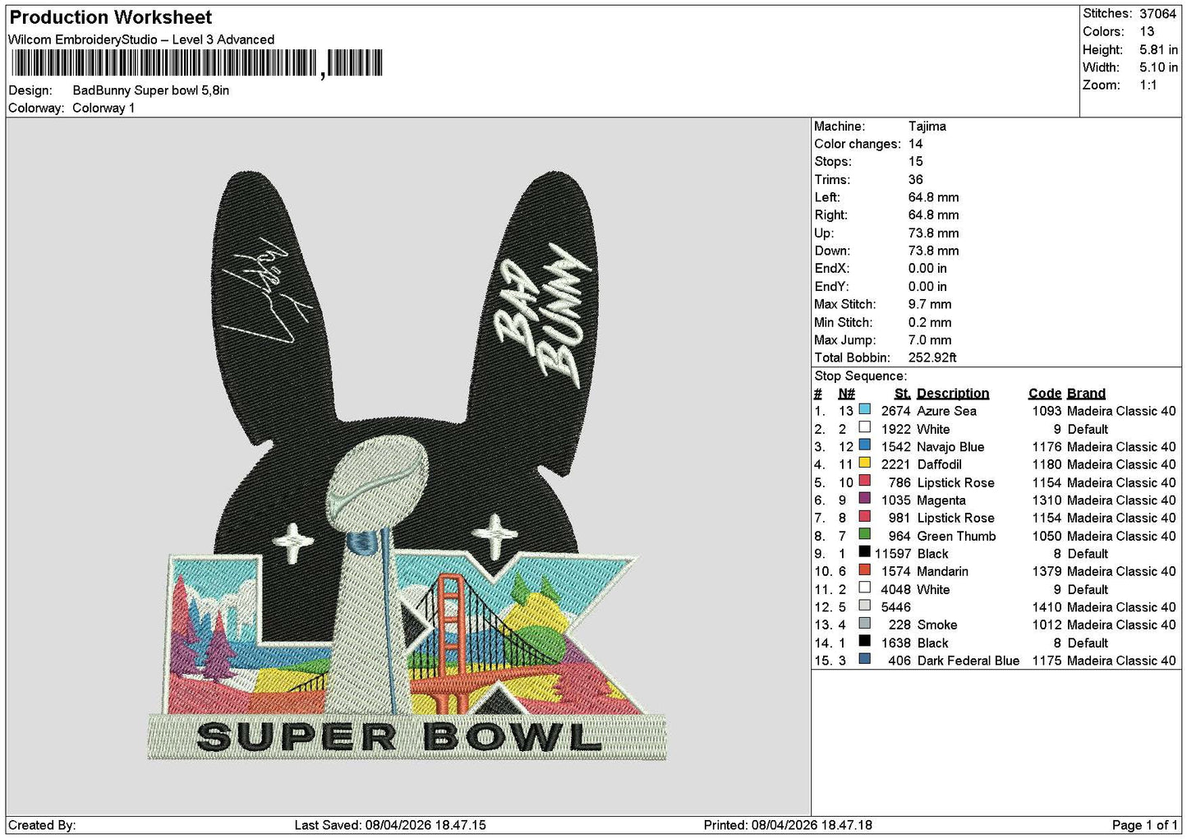Click the 'Created By:' footer label
This screenshot has width=1187, height=839.
(x=42, y=825)
